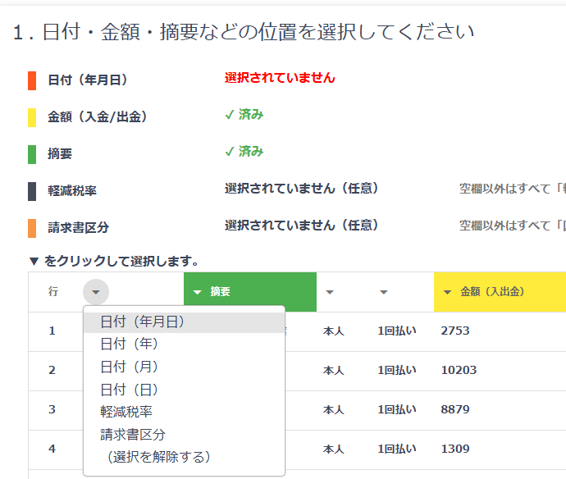Click the 行 column header

pos(53,291)
